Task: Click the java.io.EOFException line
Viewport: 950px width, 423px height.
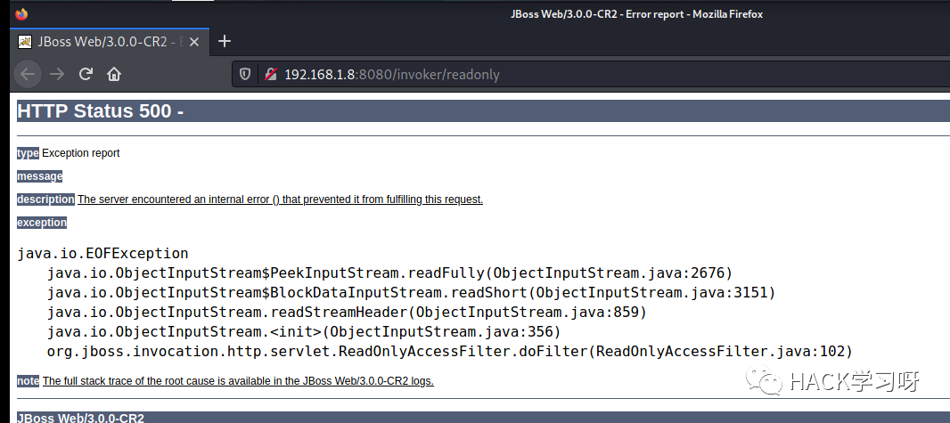Action: [103, 254]
